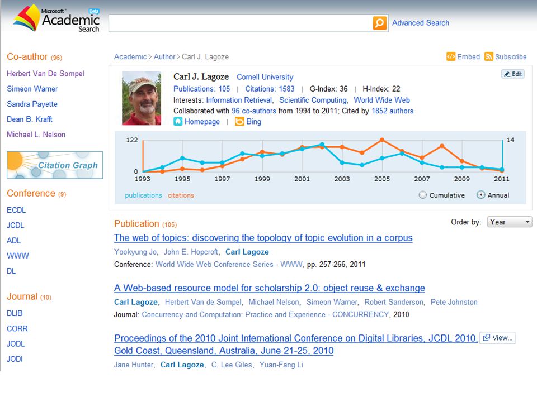The image size is (537, 402).
Task: Click the 2005 citations peak data point
Action: coord(382,140)
